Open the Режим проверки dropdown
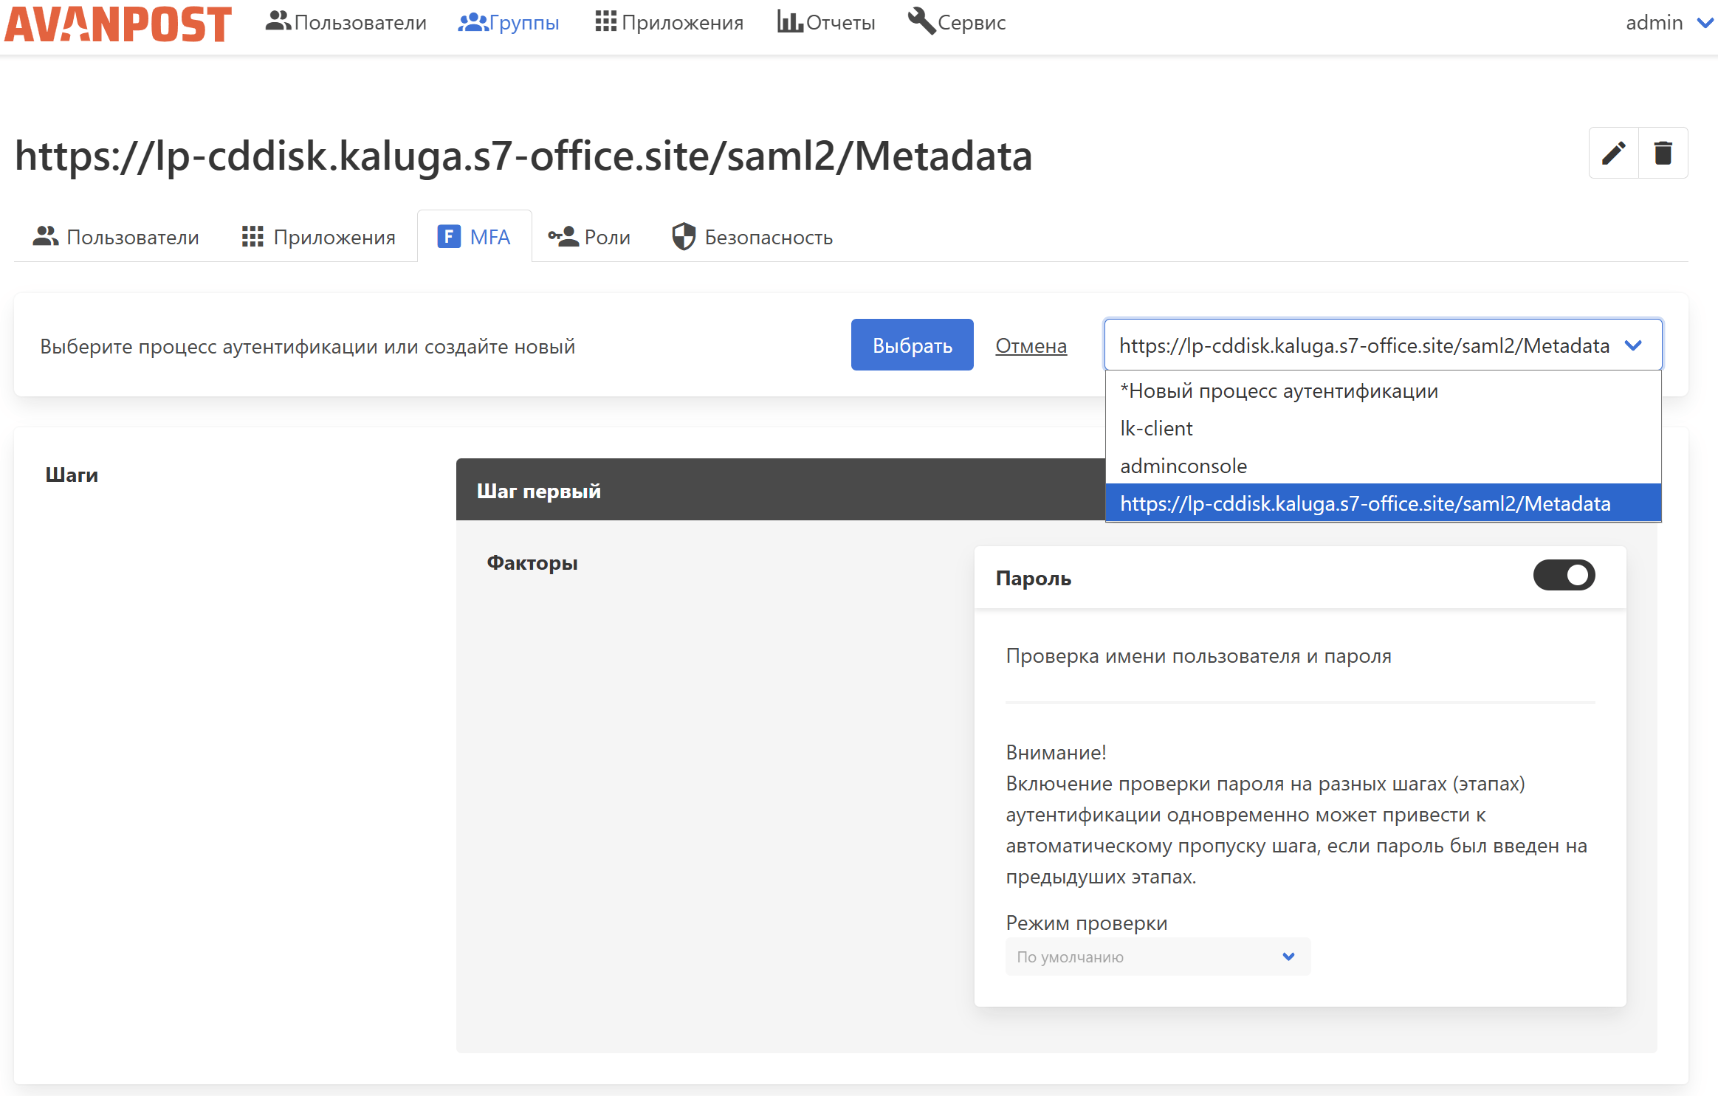This screenshot has height=1096, width=1718. [x=1158, y=957]
